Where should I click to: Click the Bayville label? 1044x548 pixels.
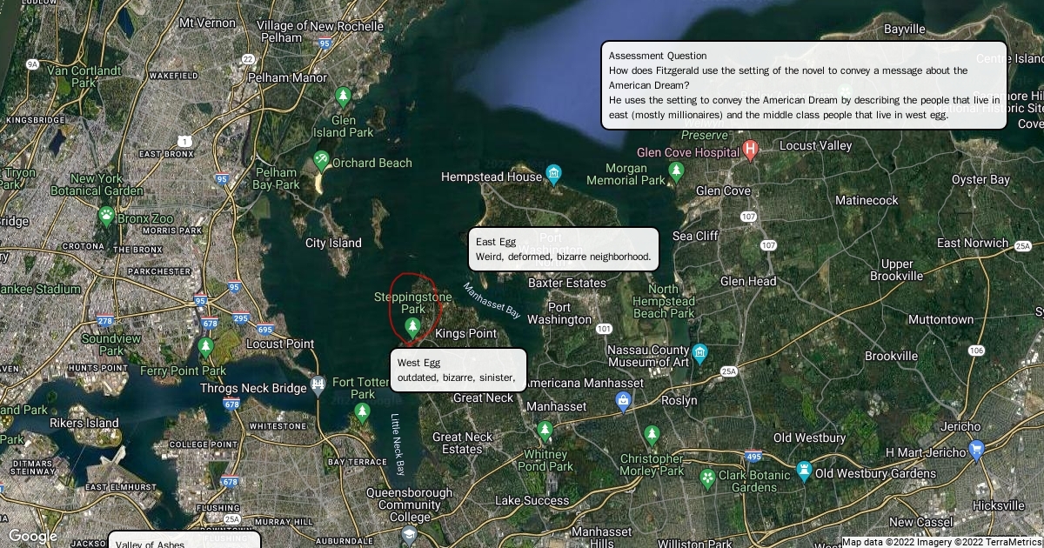[x=905, y=29]
